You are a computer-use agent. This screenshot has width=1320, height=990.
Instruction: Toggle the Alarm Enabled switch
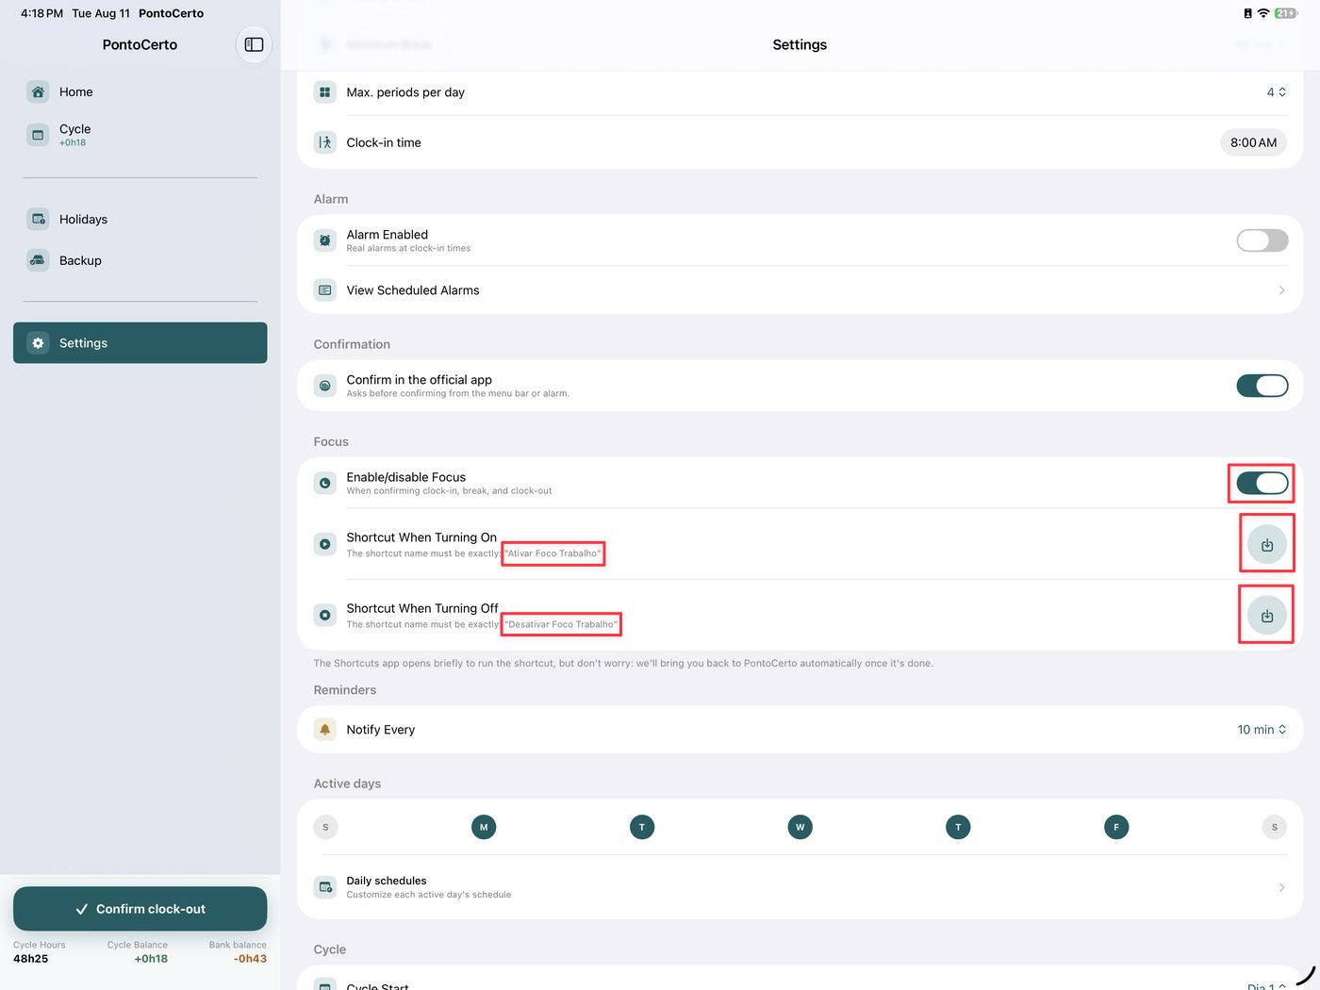pyautogui.click(x=1262, y=240)
